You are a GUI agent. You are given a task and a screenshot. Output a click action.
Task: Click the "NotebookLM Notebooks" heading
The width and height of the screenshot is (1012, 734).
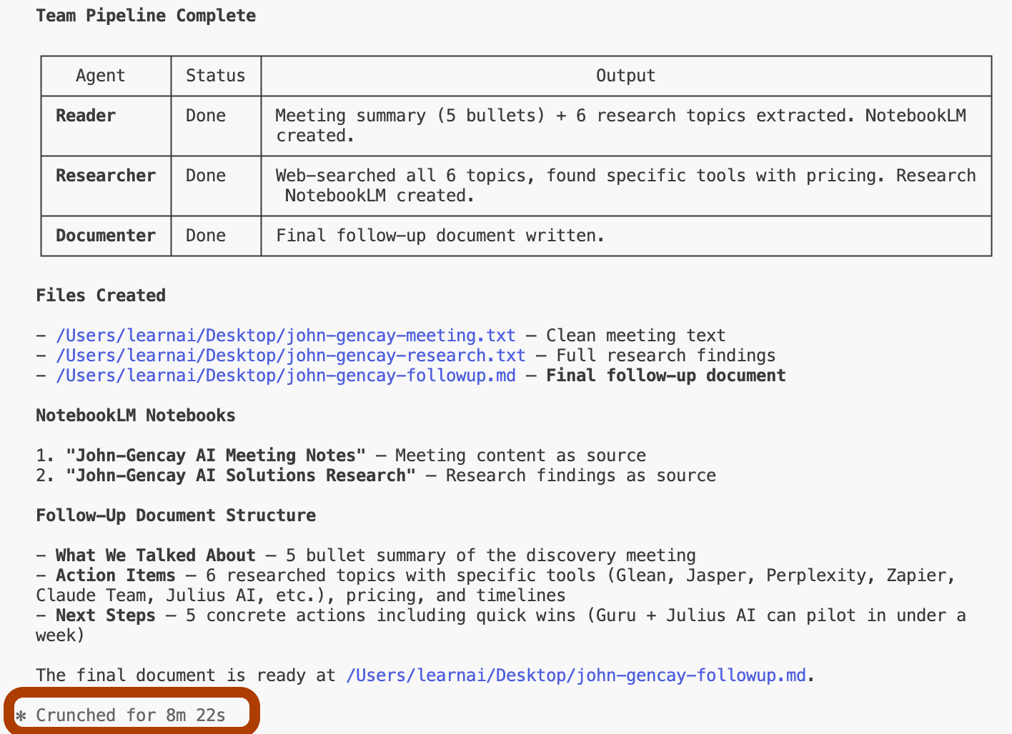tap(136, 416)
